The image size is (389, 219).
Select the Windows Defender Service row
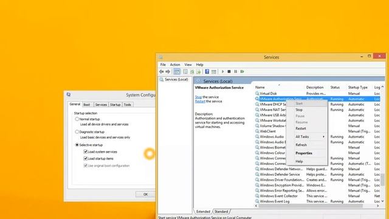(317, 175)
